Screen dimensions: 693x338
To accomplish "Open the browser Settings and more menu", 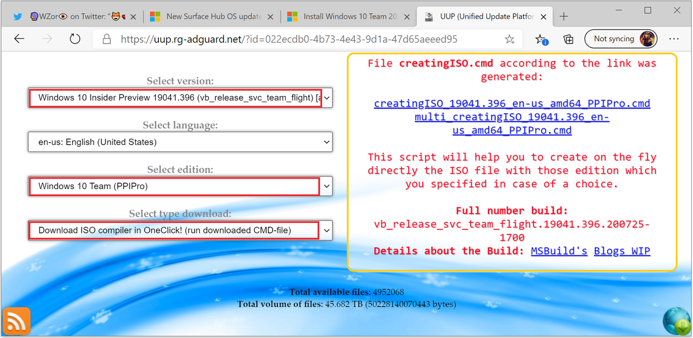I will [674, 39].
